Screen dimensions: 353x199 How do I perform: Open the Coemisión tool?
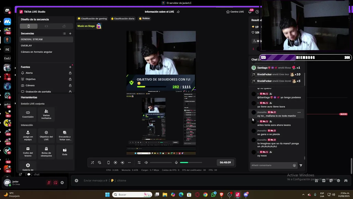tap(28, 114)
